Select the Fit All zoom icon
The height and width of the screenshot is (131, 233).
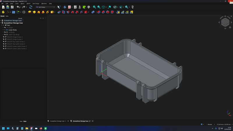click(x=94, y=7)
